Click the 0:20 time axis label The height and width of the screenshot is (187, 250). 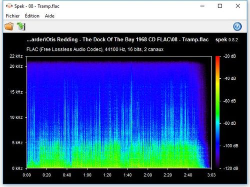pos(46,175)
